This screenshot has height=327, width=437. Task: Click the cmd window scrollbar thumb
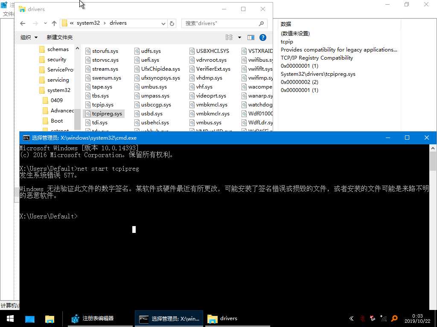coord(433,161)
